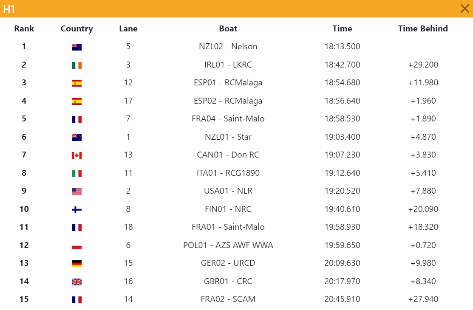Click the Time column header
This screenshot has height=310, width=473.
[x=342, y=28]
